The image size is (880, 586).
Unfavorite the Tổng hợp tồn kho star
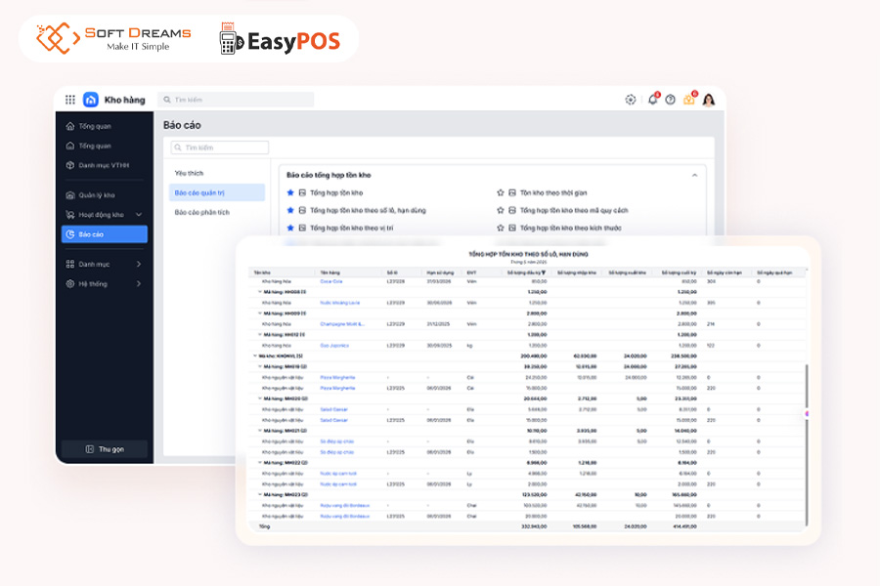coord(289,193)
